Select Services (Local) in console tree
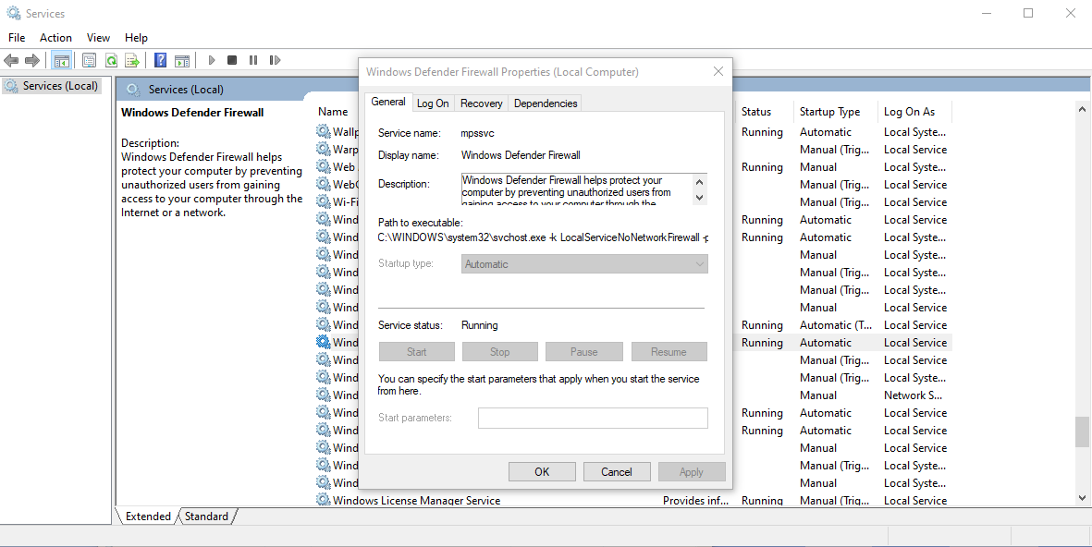This screenshot has width=1092, height=547. (60, 86)
